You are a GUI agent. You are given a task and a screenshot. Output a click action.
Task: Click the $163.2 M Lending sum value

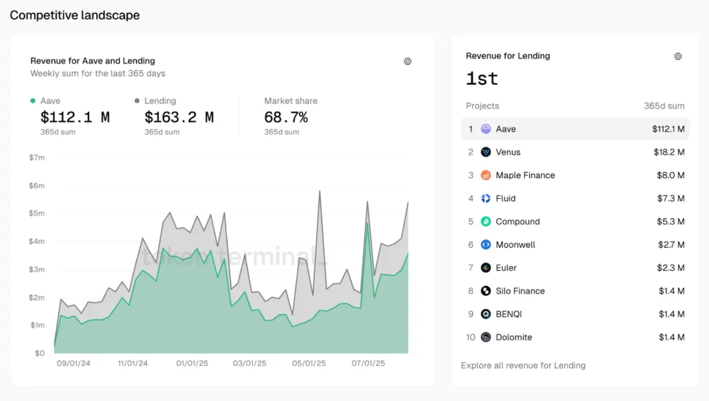[179, 118]
